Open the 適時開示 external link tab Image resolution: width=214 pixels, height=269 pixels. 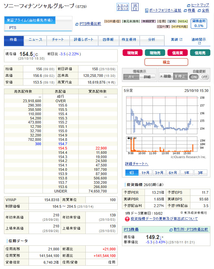click(x=198, y=41)
